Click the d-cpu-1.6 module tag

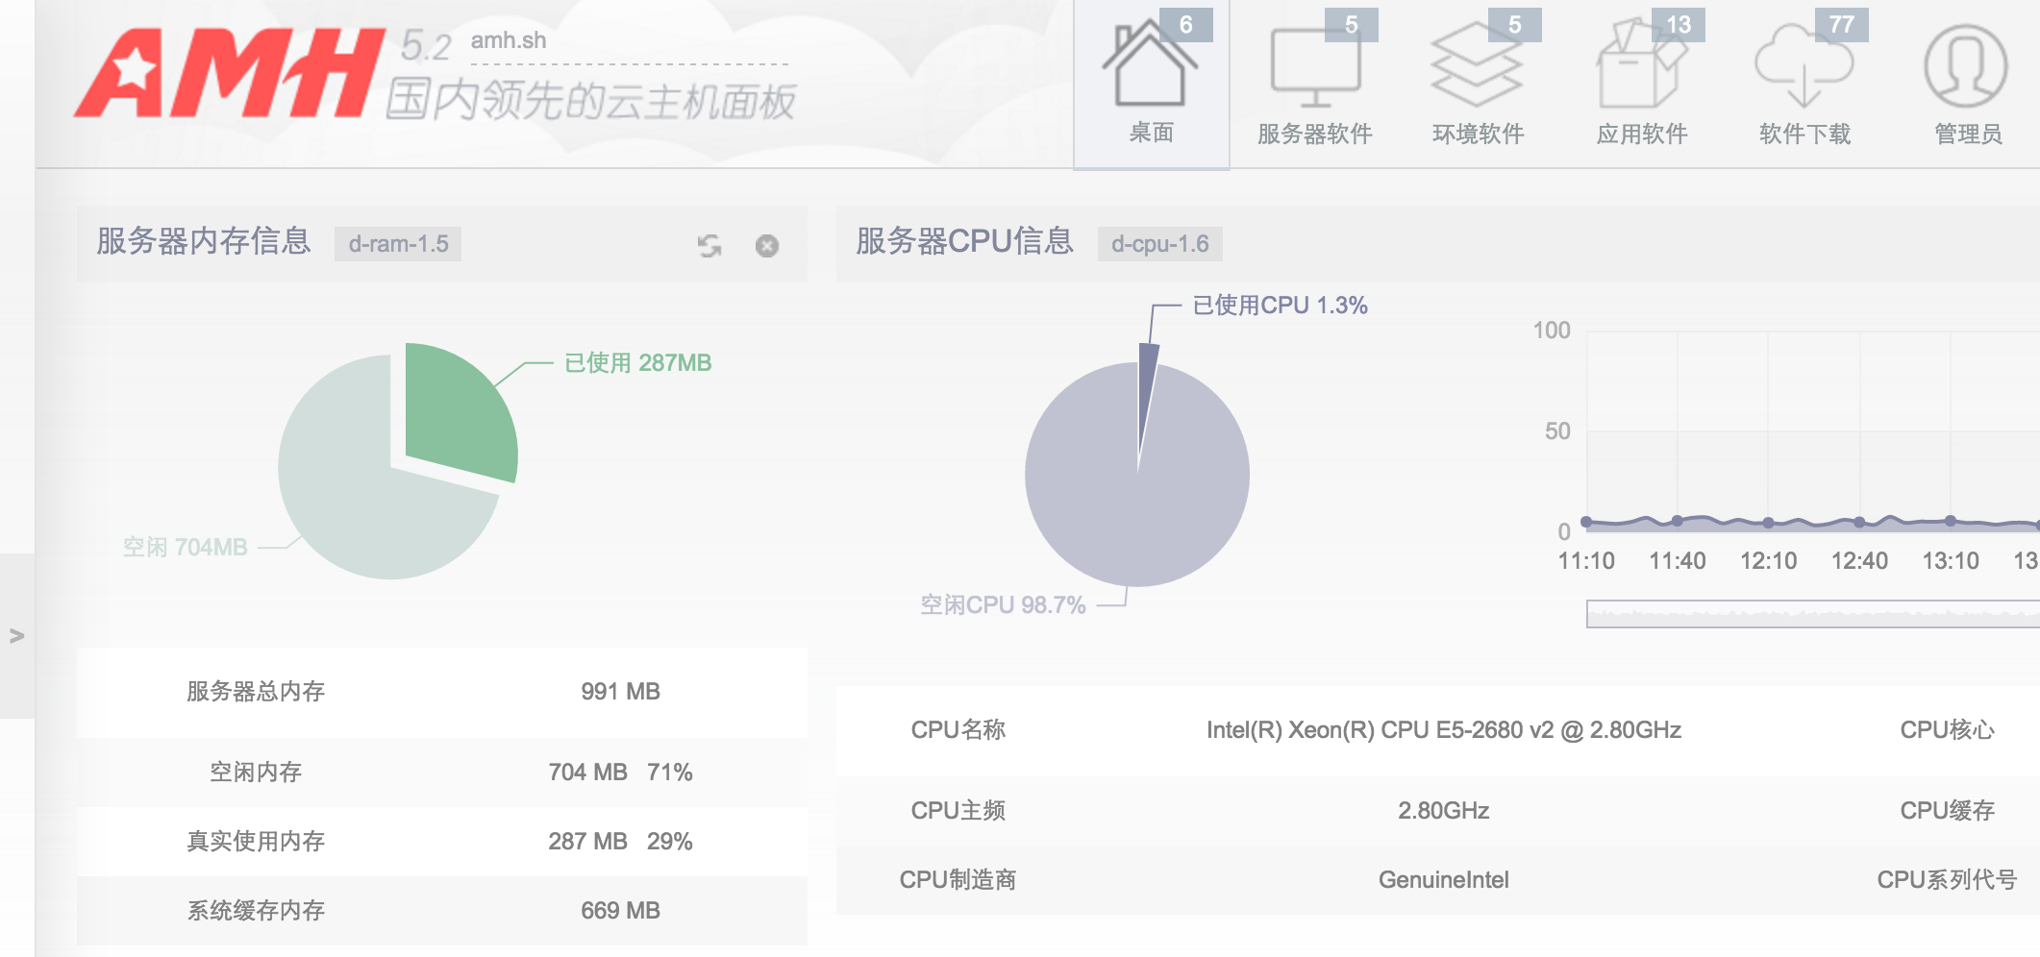click(1159, 244)
